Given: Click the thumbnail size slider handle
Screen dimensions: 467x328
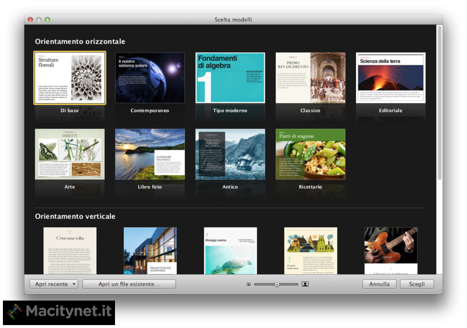Looking at the screenshot, I should pyautogui.click(x=277, y=284).
